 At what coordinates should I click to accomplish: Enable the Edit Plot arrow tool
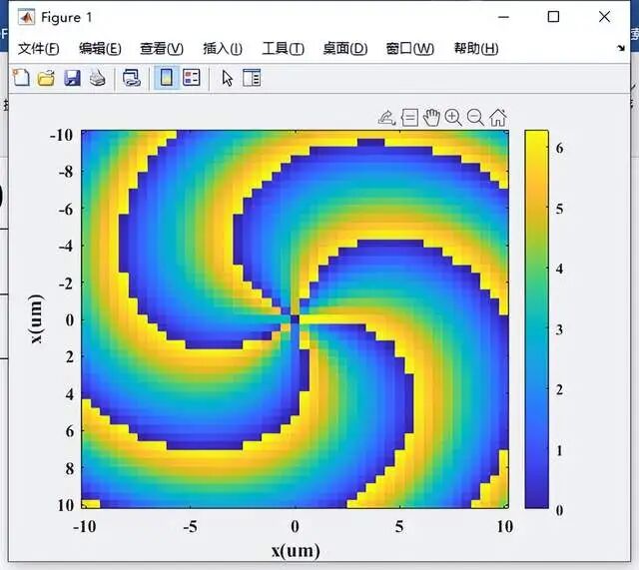[227, 78]
